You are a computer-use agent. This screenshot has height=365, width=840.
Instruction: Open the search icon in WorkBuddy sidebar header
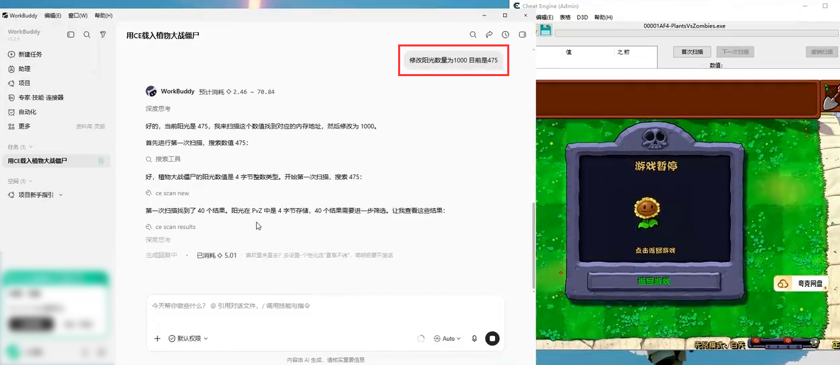[x=87, y=34]
